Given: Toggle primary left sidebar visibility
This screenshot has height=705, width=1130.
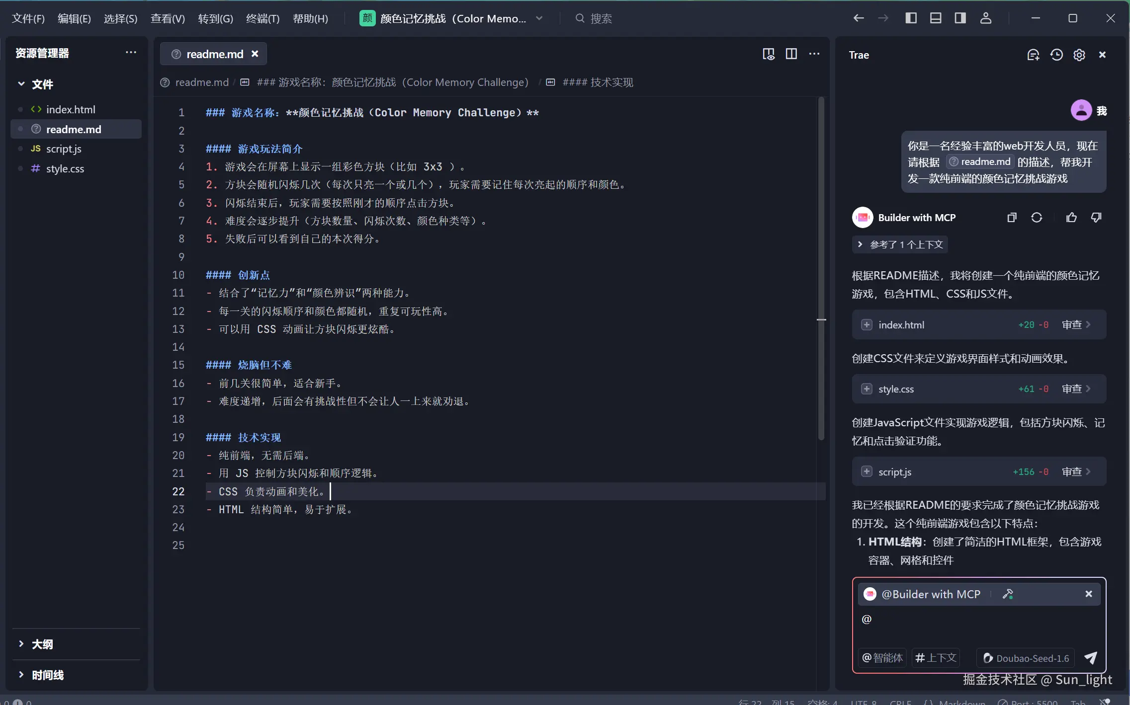Looking at the screenshot, I should point(911,18).
